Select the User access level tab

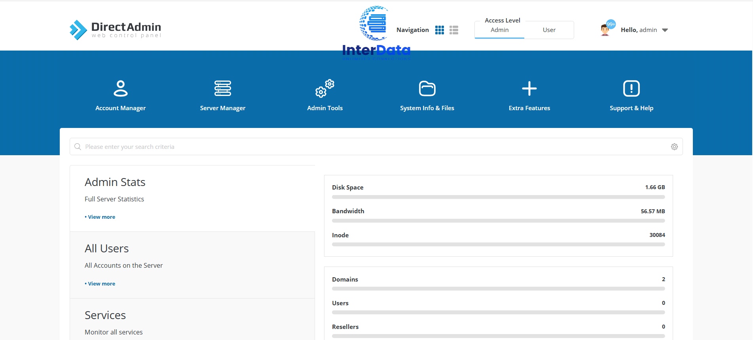[549, 30]
